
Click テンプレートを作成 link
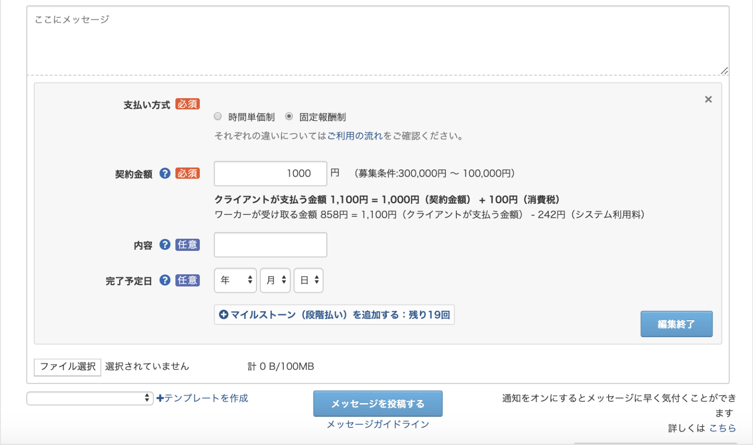[202, 398]
